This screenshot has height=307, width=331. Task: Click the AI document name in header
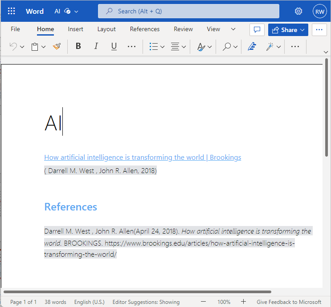click(57, 11)
